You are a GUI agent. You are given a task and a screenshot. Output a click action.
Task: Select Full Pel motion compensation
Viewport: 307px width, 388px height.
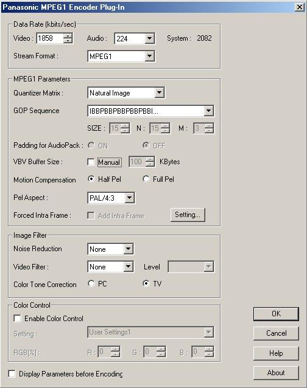point(146,179)
